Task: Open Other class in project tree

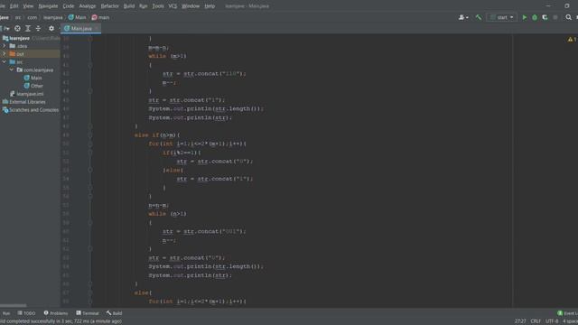Action: click(33, 86)
